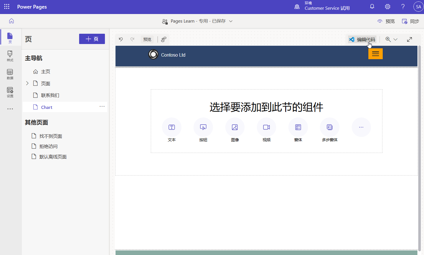
Task: Click Contoso Ltd site title text
Action: tap(173, 55)
